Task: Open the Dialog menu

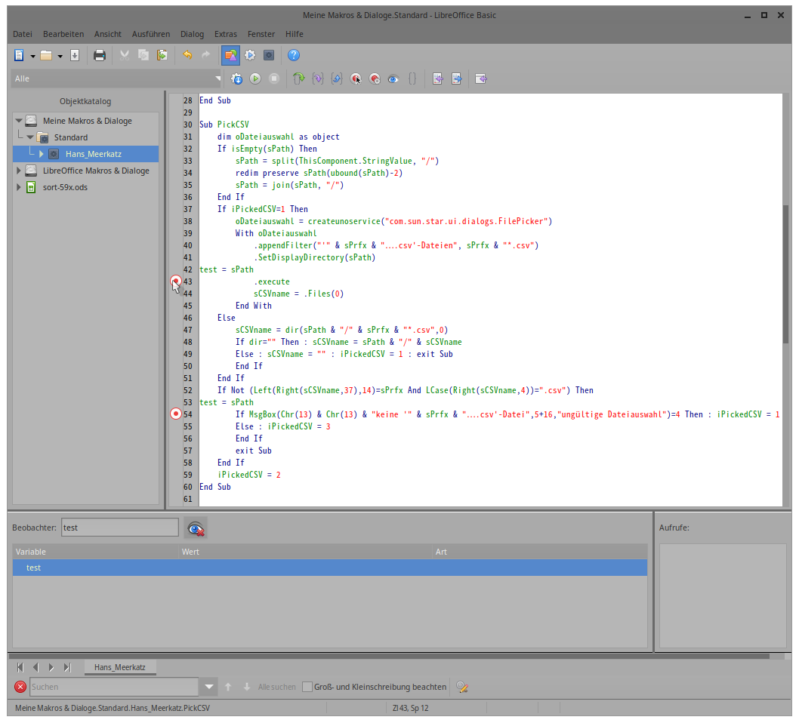Action: click(192, 34)
